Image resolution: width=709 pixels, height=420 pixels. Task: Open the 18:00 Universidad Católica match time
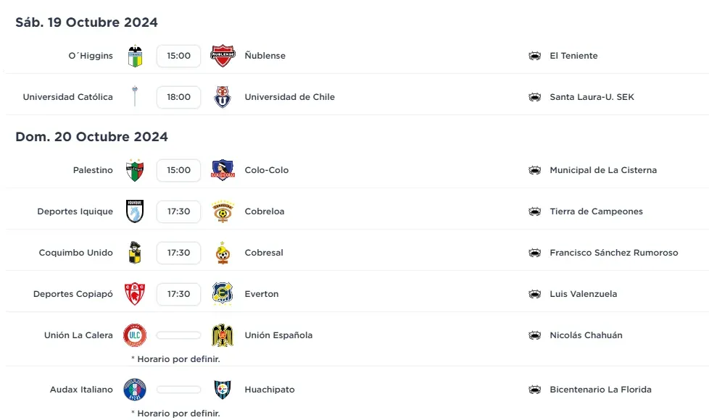tap(178, 97)
